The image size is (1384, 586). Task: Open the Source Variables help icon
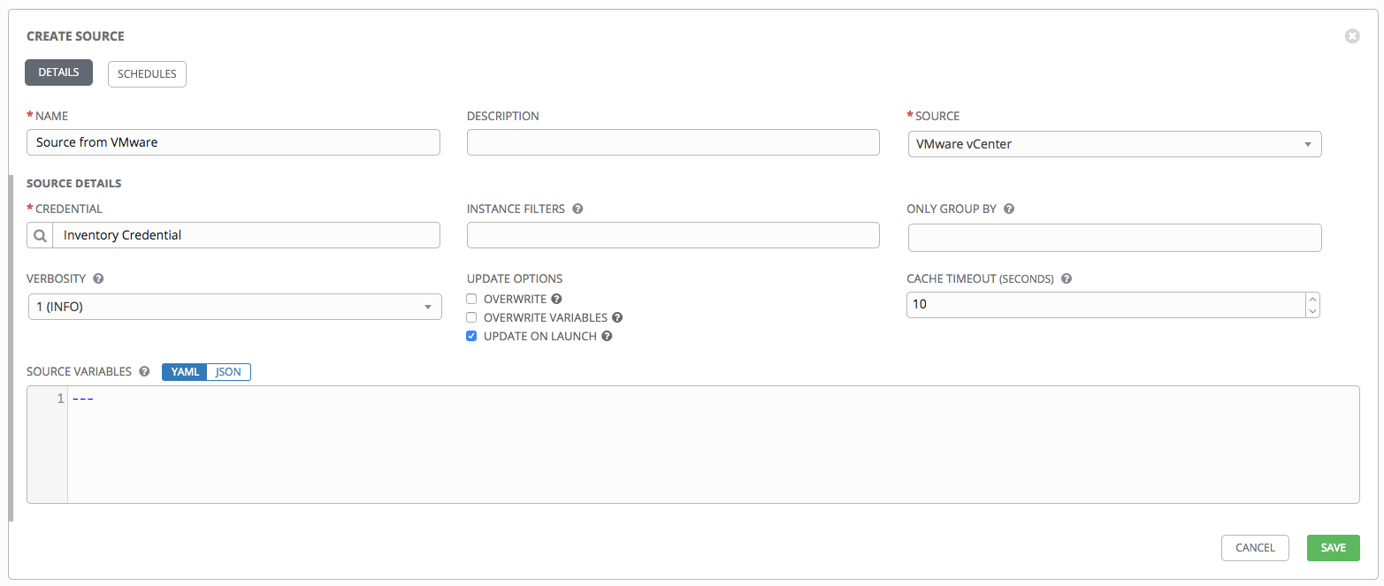click(x=144, y=372)
